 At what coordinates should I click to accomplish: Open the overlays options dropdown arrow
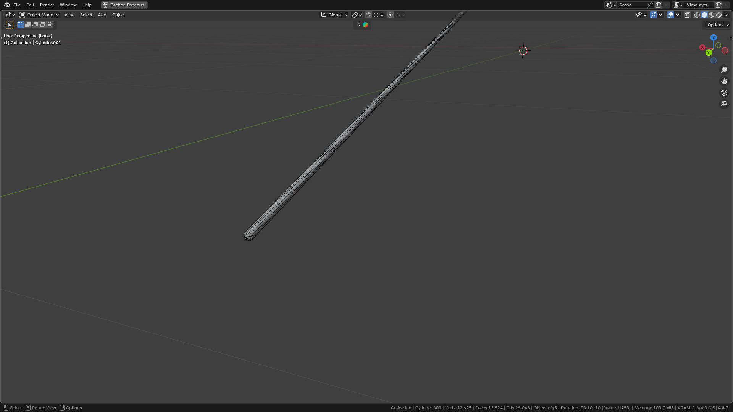pos(678,15)
